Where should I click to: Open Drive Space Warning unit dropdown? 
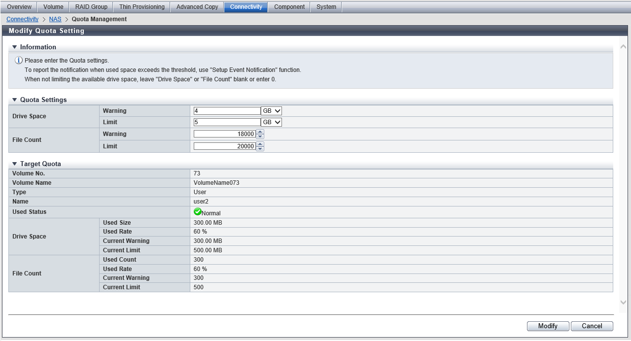[271, 111]
